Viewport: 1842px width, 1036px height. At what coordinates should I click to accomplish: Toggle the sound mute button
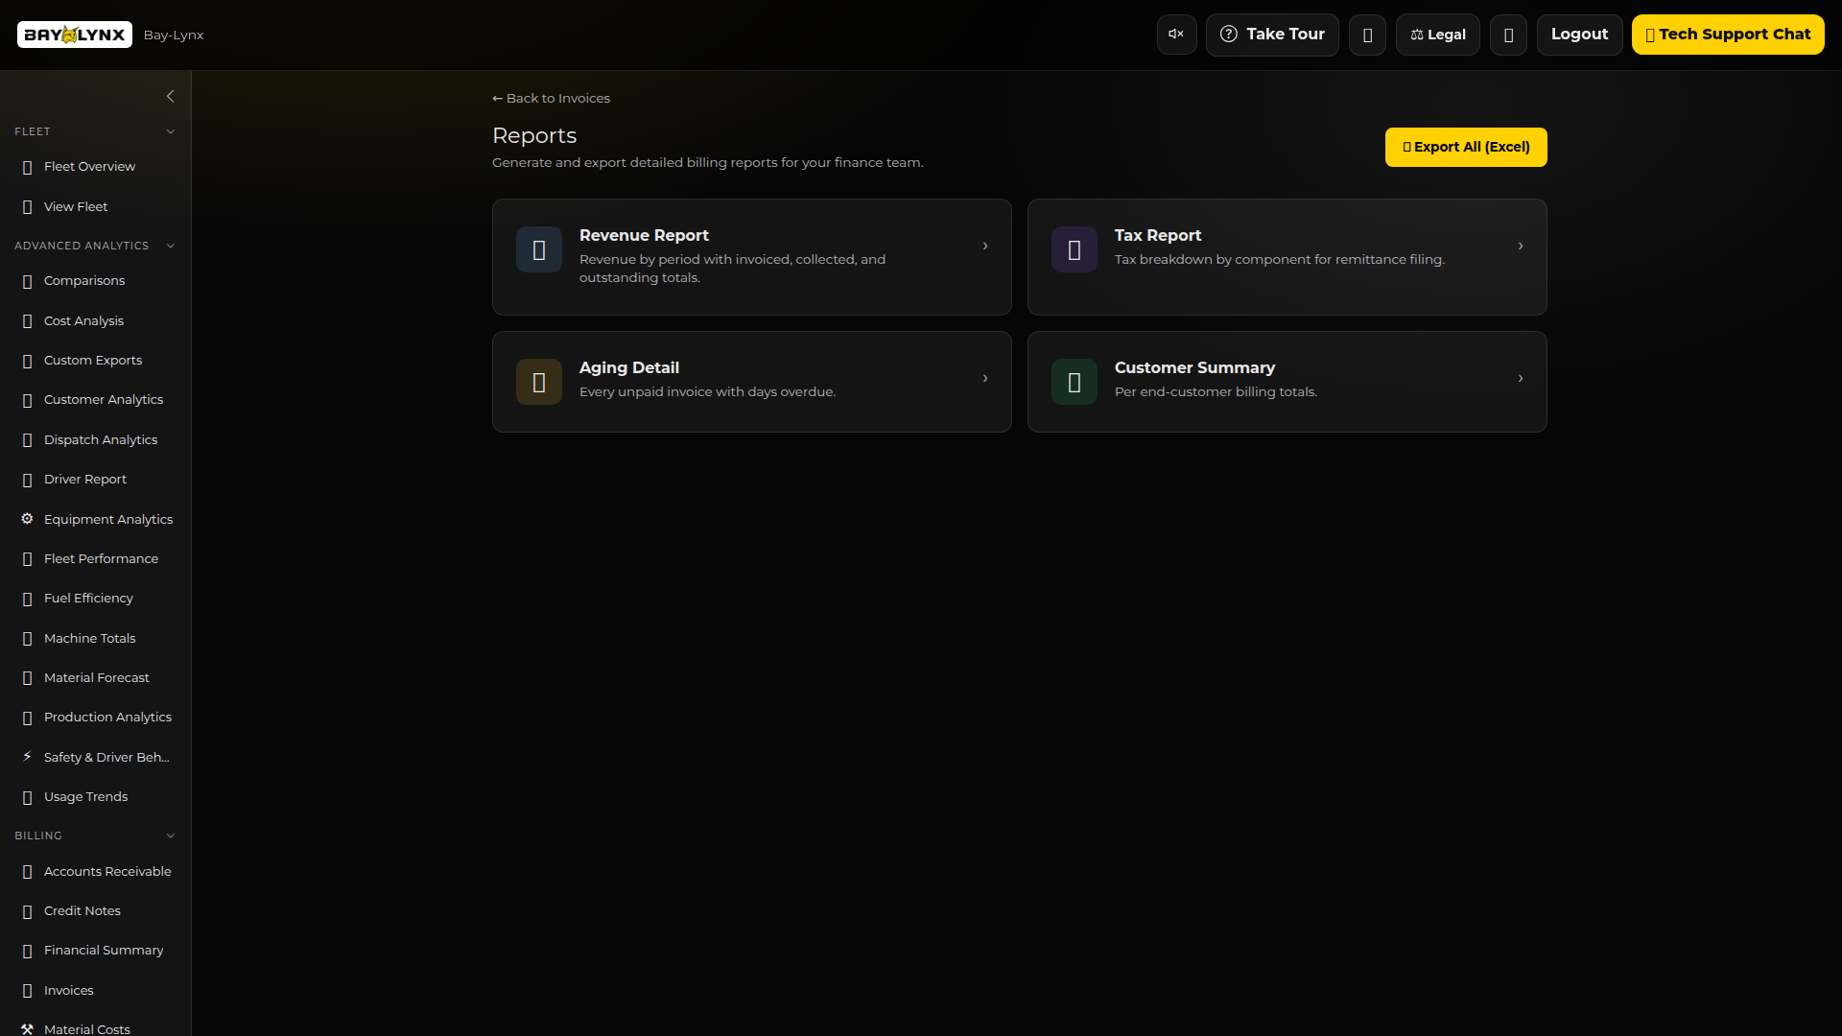pos(1176,35)
